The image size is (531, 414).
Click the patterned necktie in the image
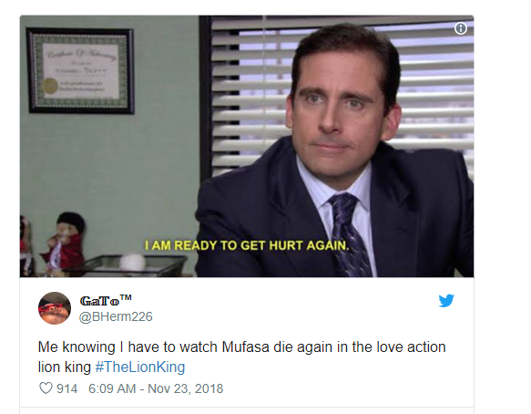[349, 234]
